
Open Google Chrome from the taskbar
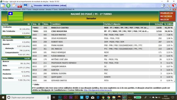(x=109, y=97)
